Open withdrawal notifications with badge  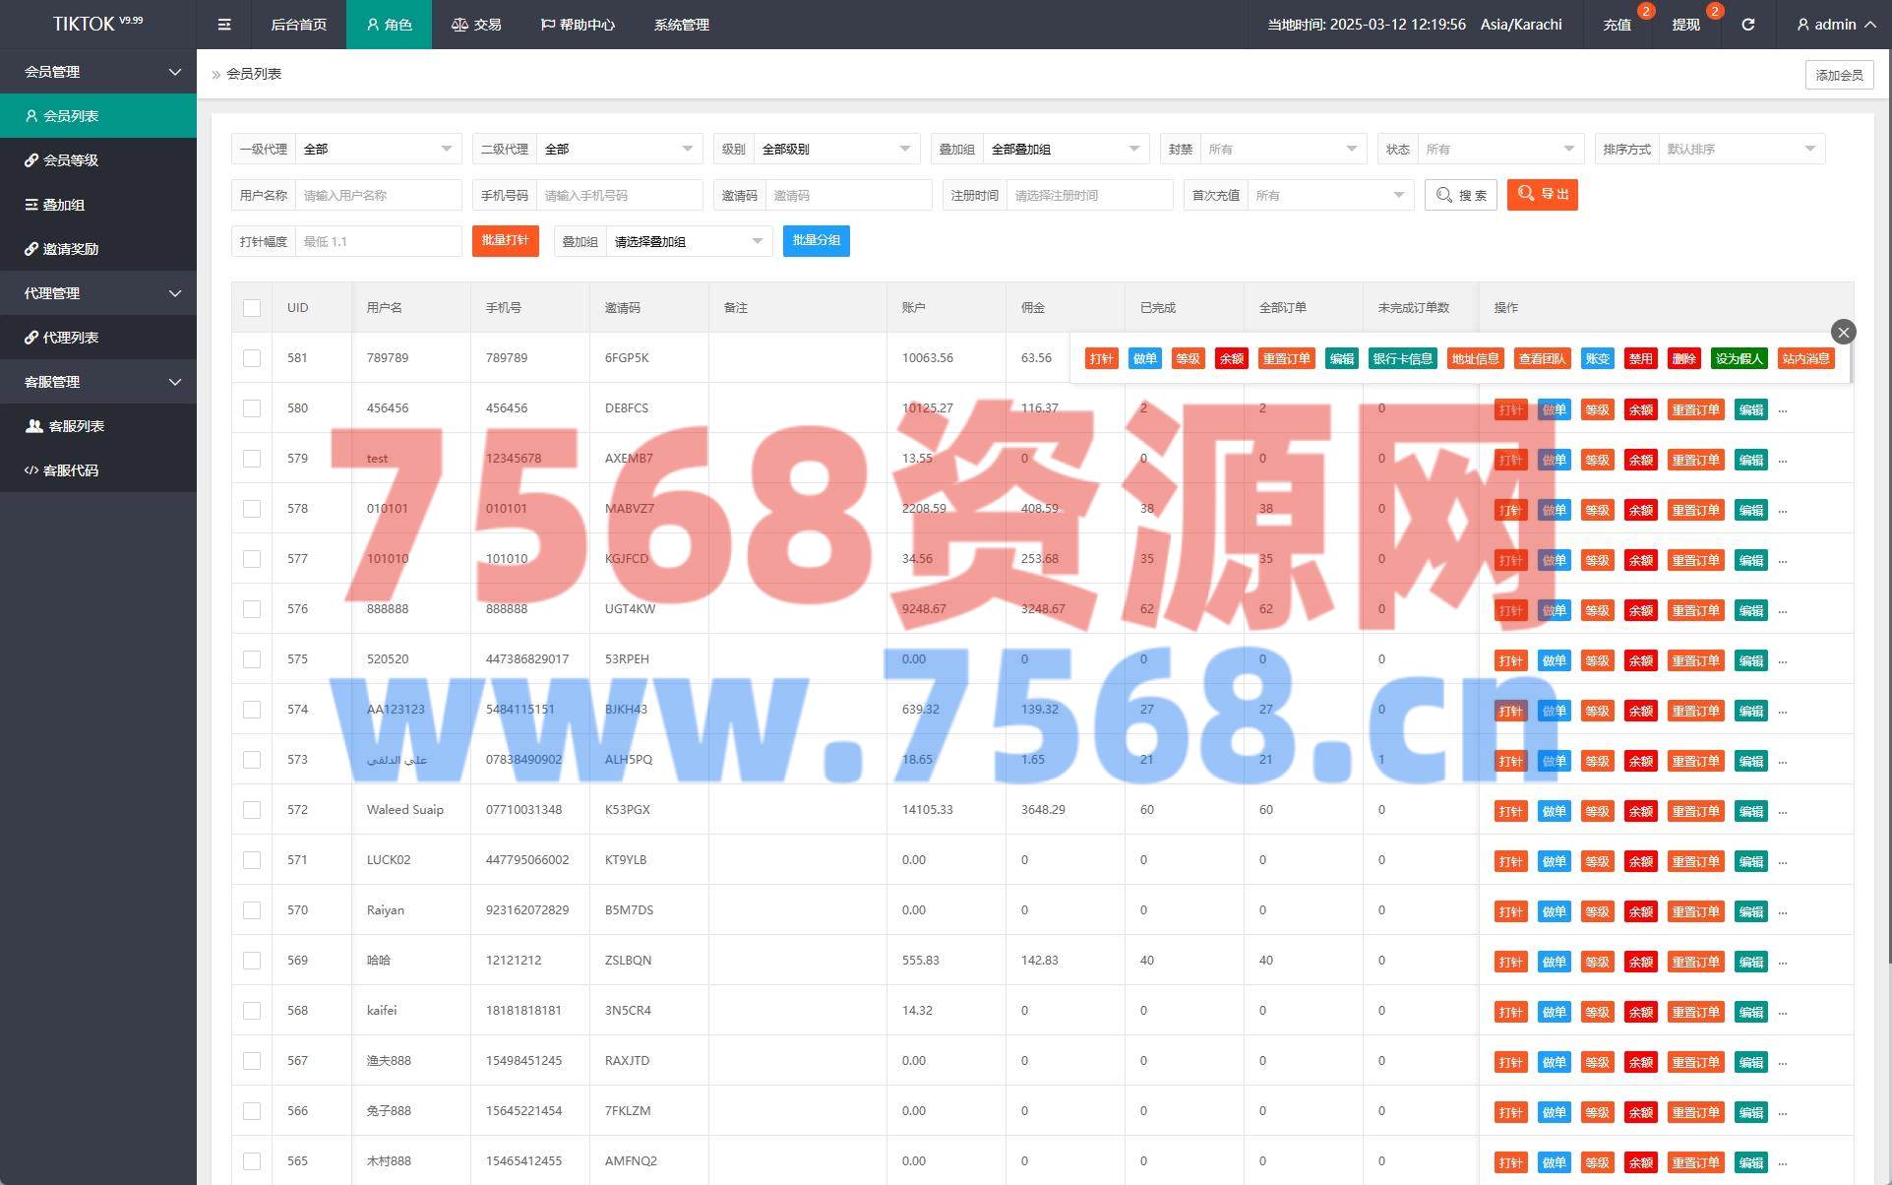click(1685, 25)
